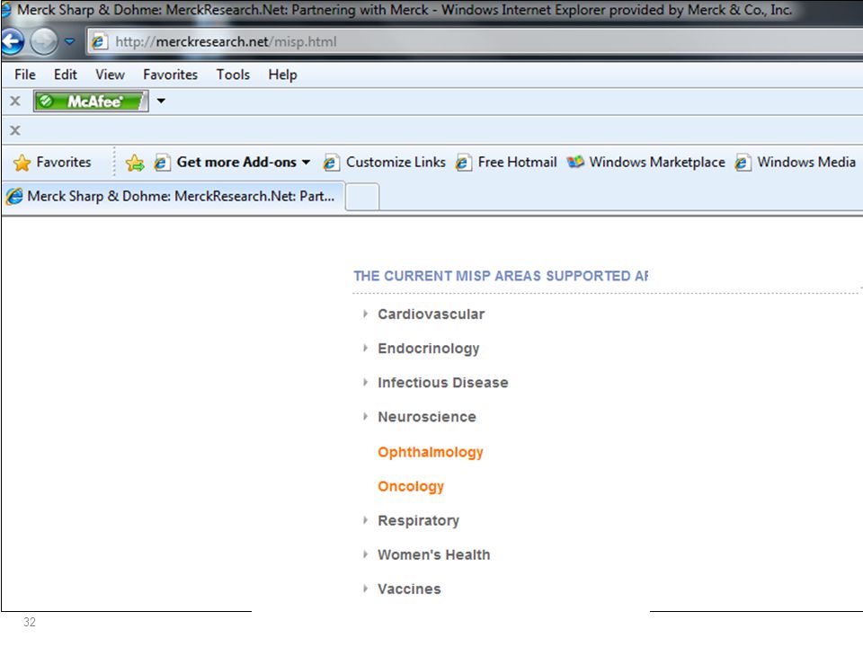Click the Current MISP Areas Supported heading
The height and width of the screenshot is (647, 863).
(x=501, y=276)
